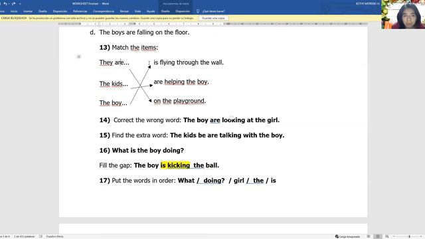Image resolution: width=425 pixels, height=239 pixels.
Task: Click the proofing check icon in status bar
Action: 41,236
